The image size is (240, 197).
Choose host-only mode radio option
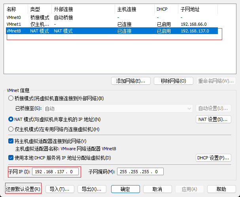coord(11,129)
